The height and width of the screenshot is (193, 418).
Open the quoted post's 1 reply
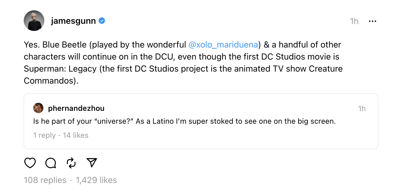(44, 135)
